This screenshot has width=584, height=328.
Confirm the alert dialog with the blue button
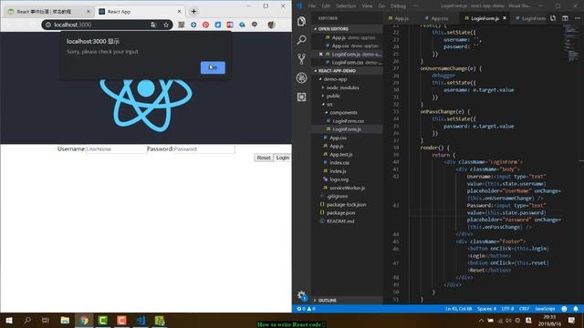coord(213,67)
